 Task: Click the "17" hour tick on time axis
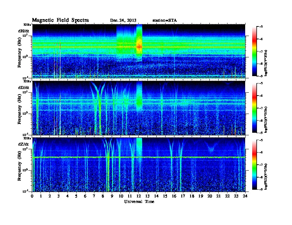[x=183, y=196]
